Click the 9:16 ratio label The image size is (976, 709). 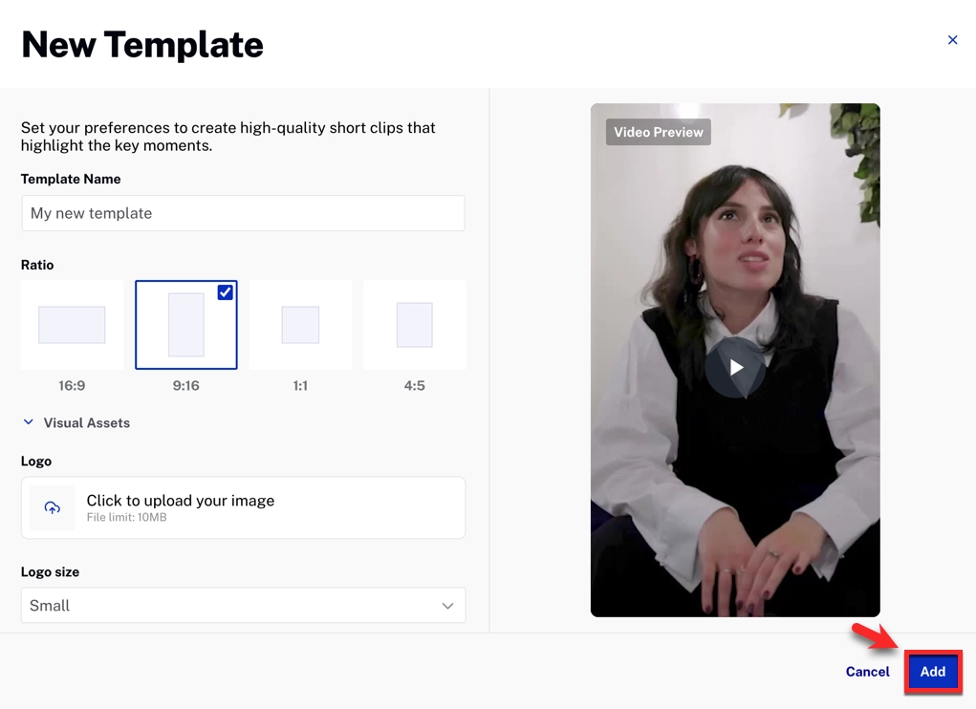(185, 386)
